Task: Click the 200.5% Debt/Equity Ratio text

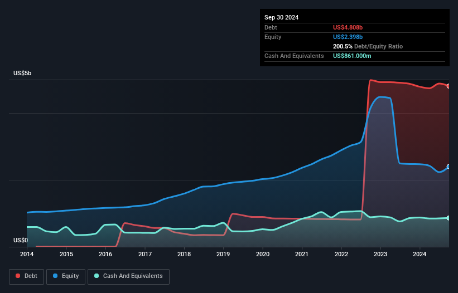Action: (368, 46)
